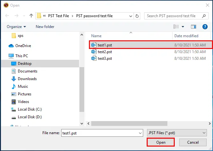Viewport: 213px width, 151px height.
Task: Open the file type filter dropdown
Action: (x=204, y=133)
